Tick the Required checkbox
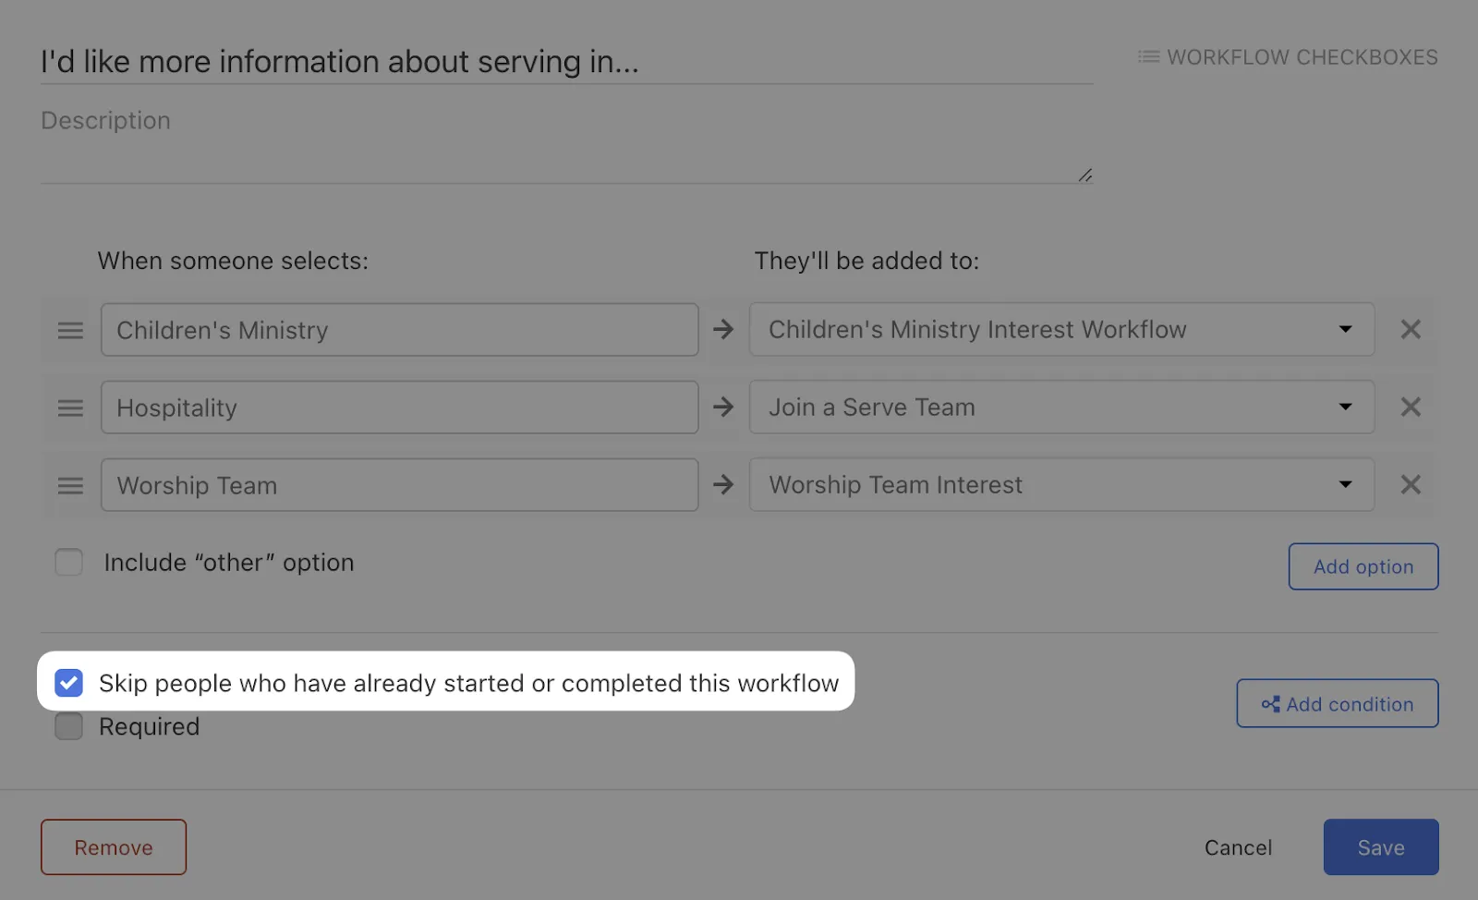The image size is (1478, 900). [69, 726]
